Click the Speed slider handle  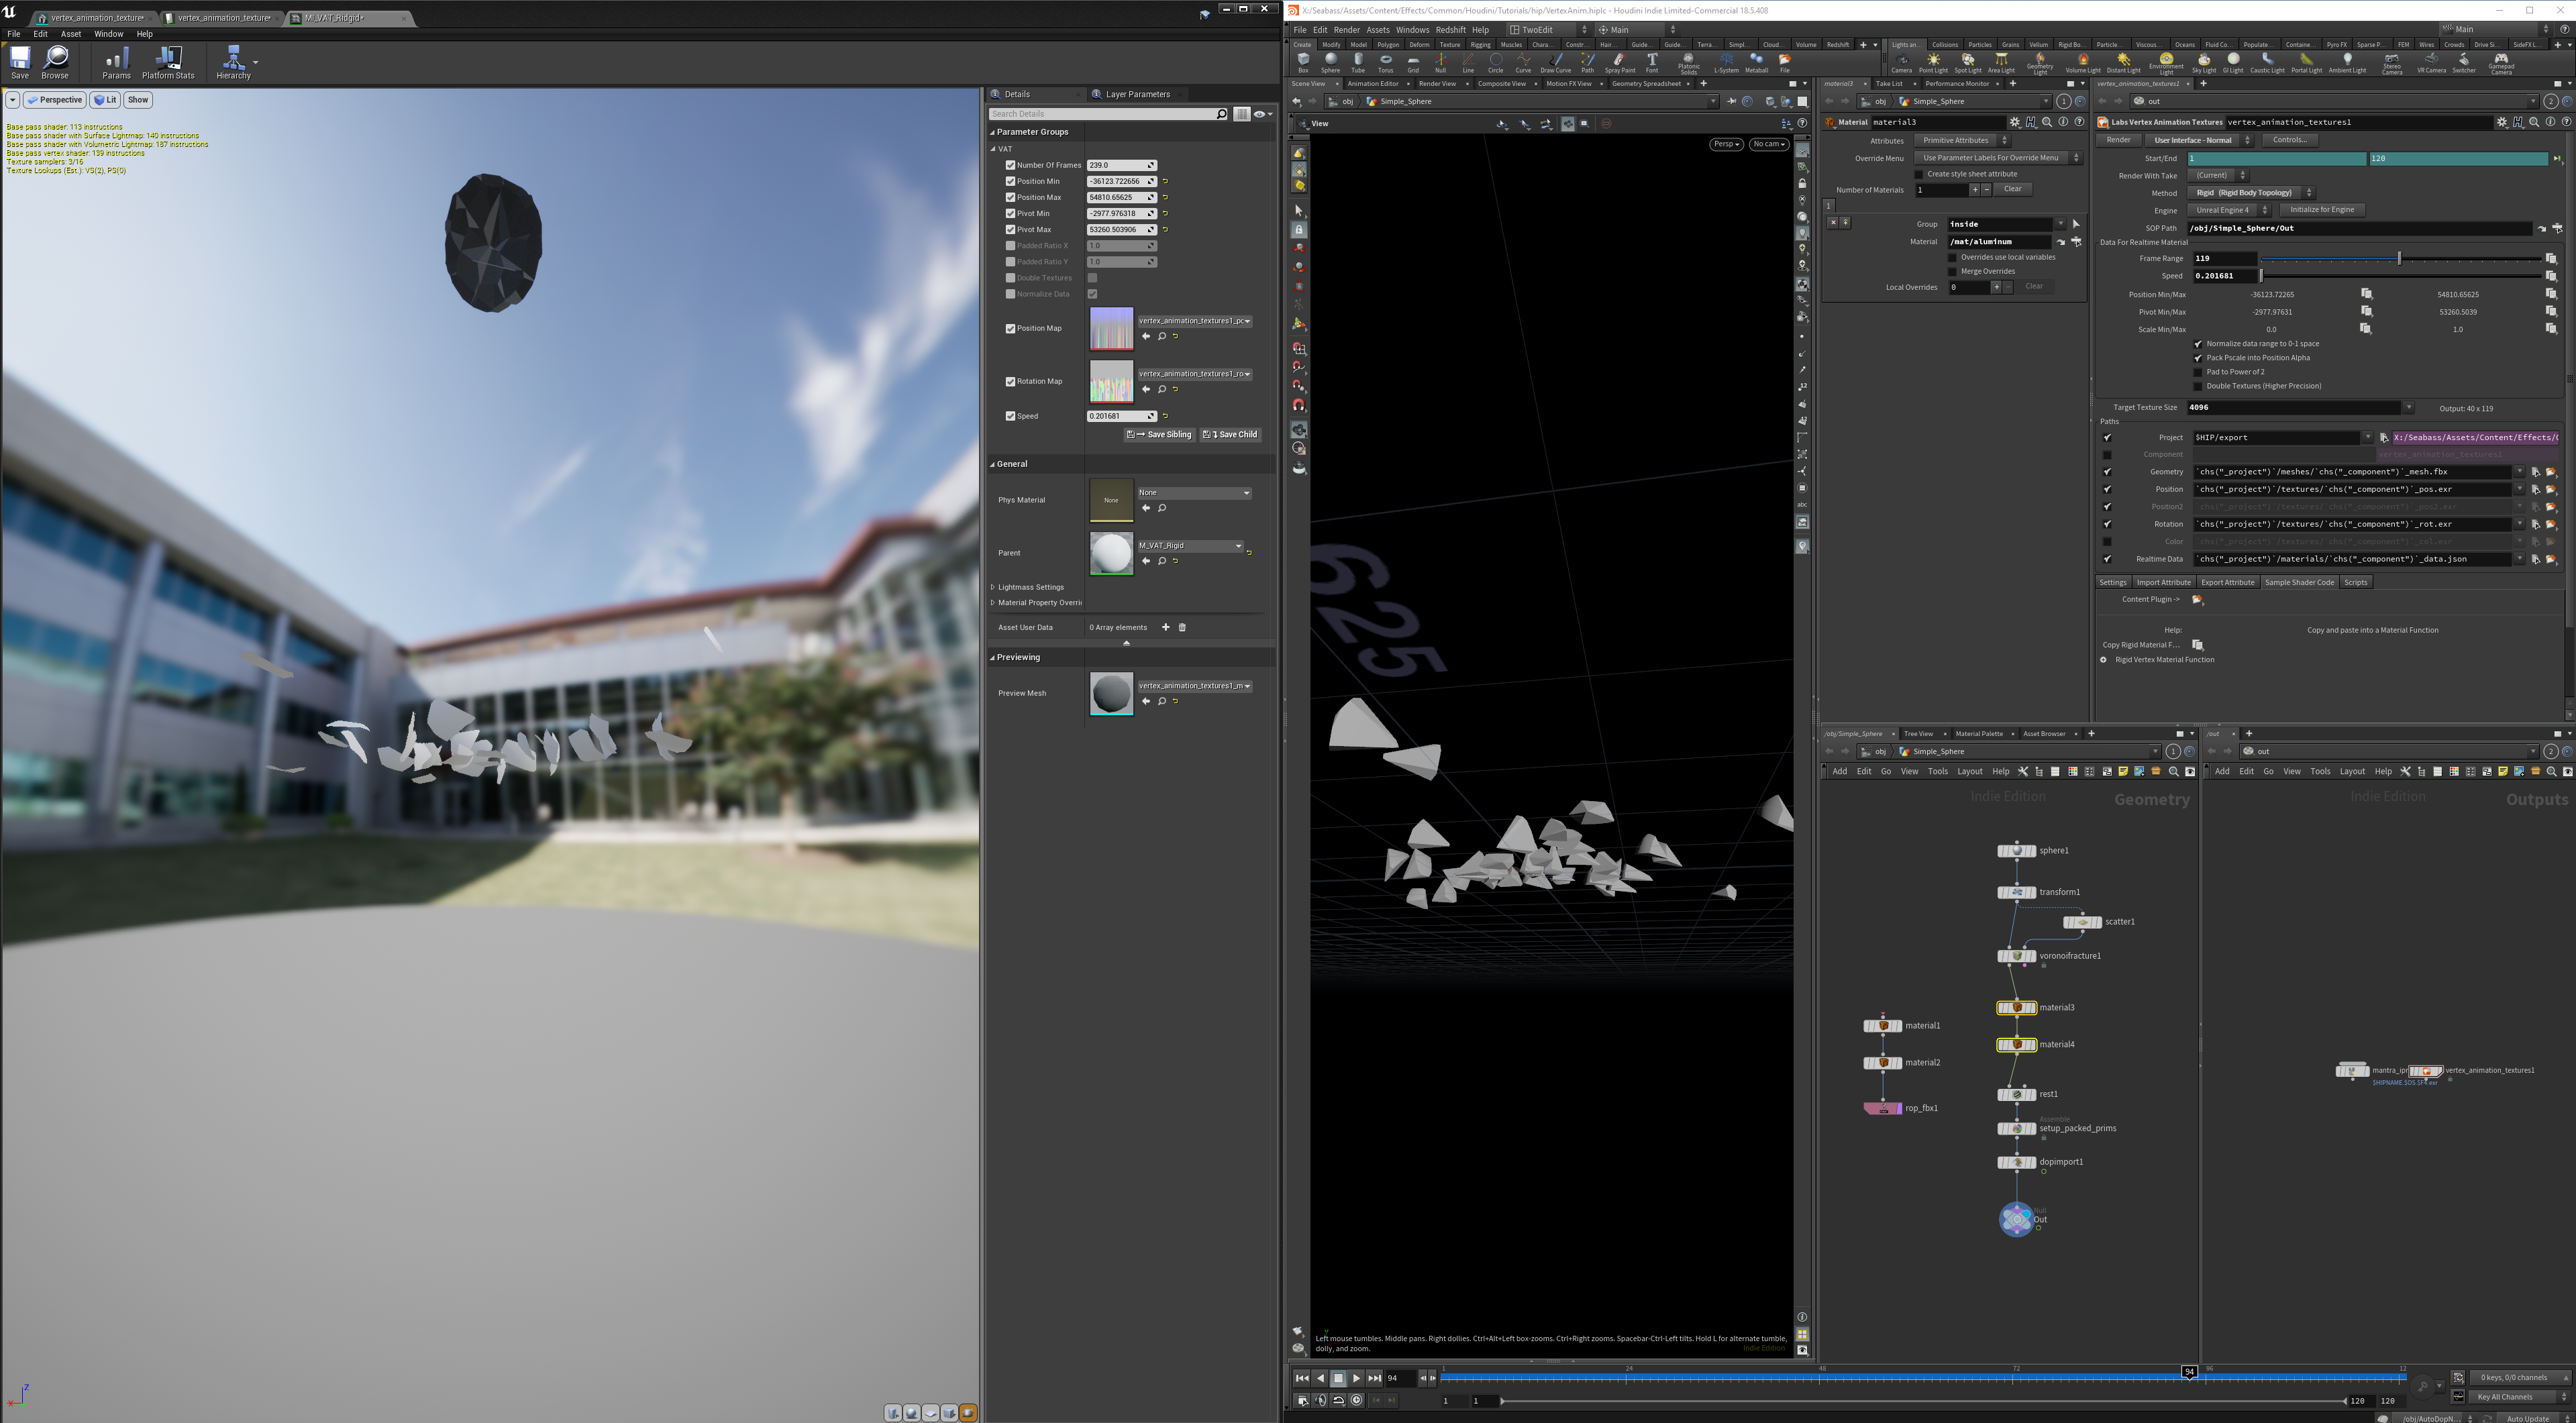point(2261,276)
